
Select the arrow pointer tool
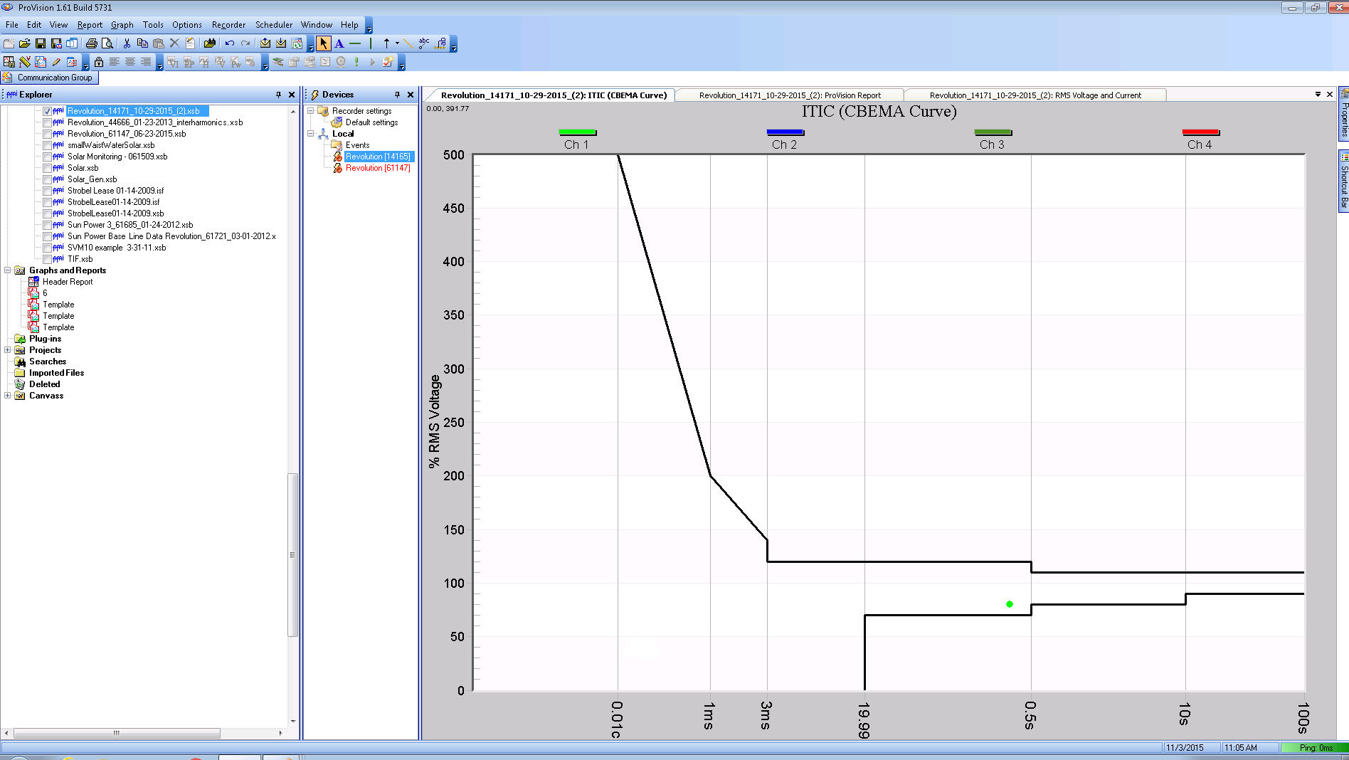(324, 43)
